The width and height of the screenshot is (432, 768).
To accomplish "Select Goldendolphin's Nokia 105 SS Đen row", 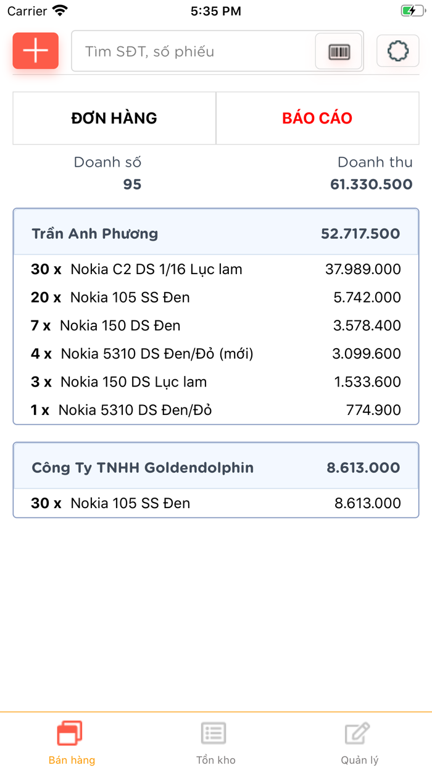I will 216,503.
